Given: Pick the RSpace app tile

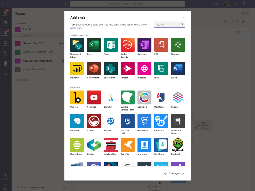Looking at the screenshot, I should pos(178,97).
